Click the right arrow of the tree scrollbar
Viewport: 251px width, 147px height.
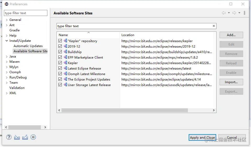tap(45, 127)
